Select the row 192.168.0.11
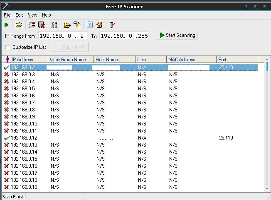The image size is (271, 200). 131,131
